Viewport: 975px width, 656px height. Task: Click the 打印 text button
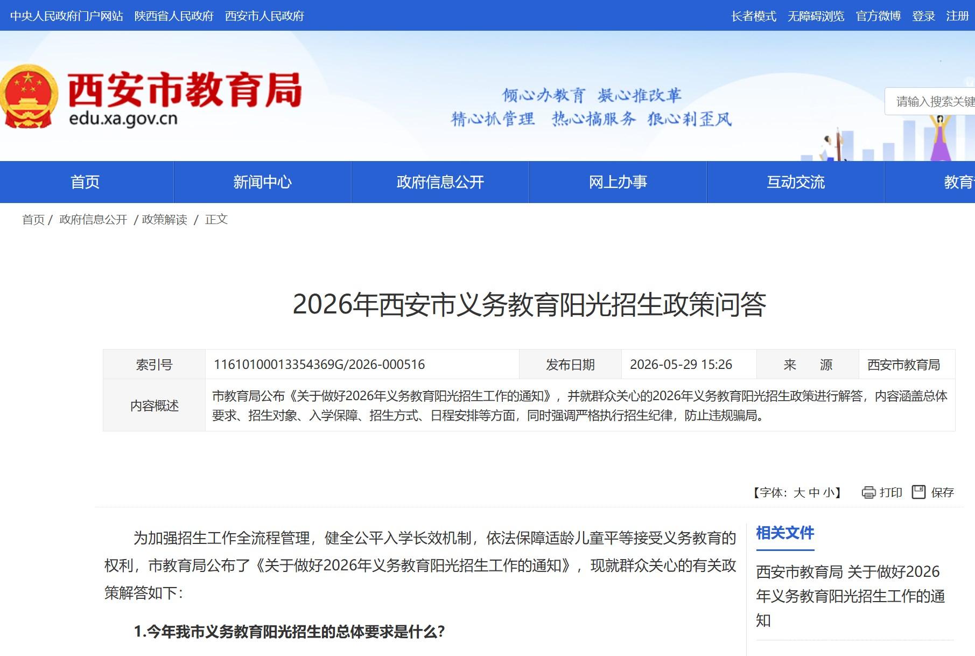click(x=890, y=492)
